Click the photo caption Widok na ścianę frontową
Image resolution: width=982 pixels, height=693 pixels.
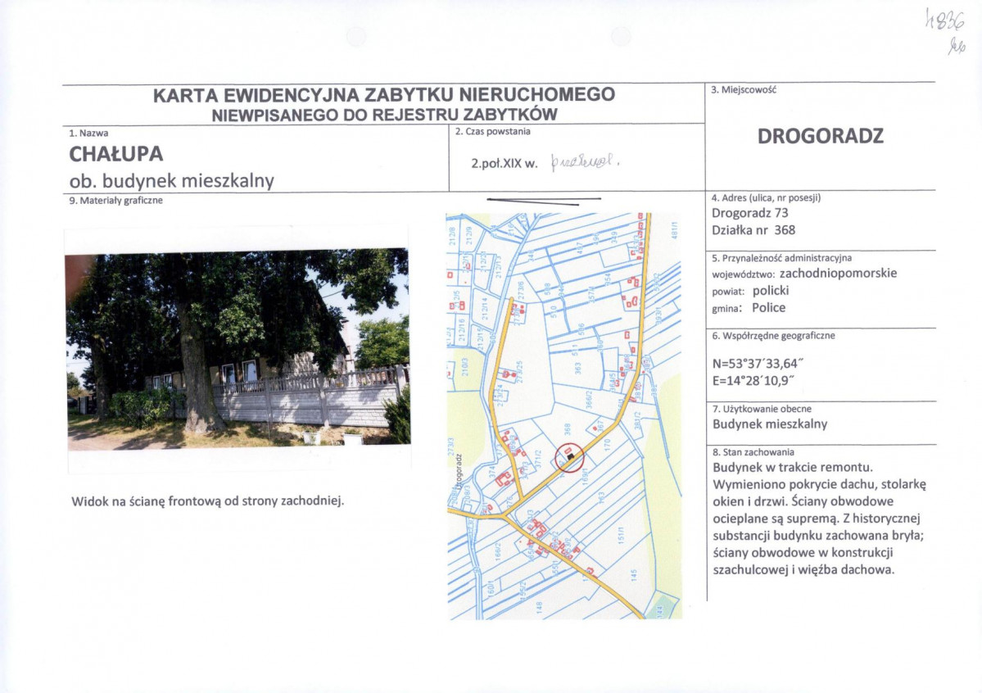pyautogui.click(x=208, y=501)
